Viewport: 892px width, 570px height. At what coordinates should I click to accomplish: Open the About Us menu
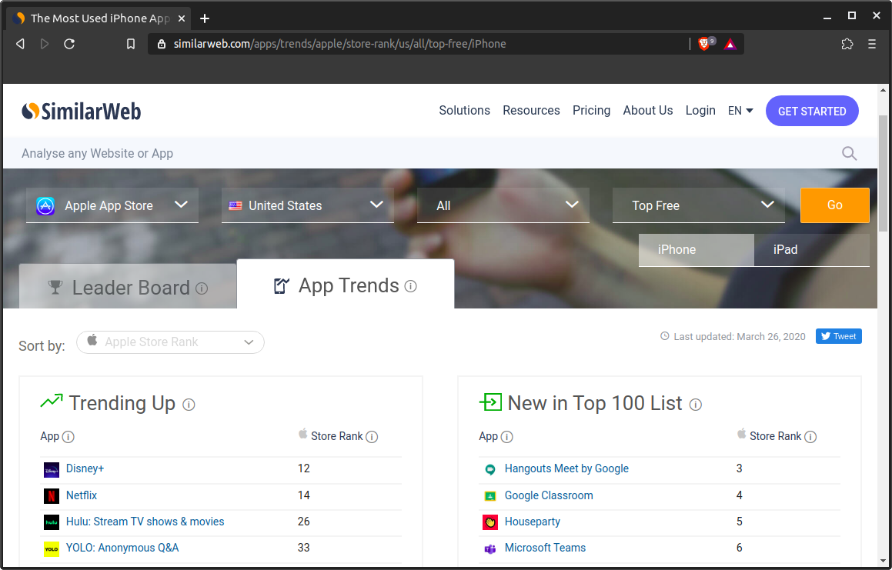648,110
